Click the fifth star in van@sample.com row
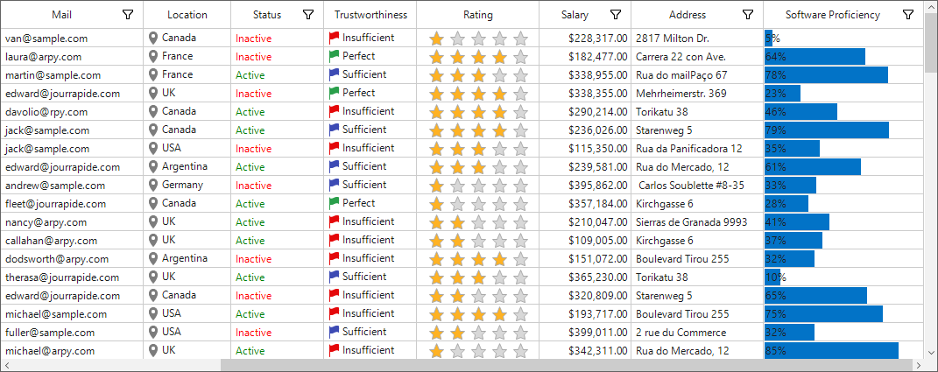The height and width of the screenshot is (372, 938). tap(521, 39)
